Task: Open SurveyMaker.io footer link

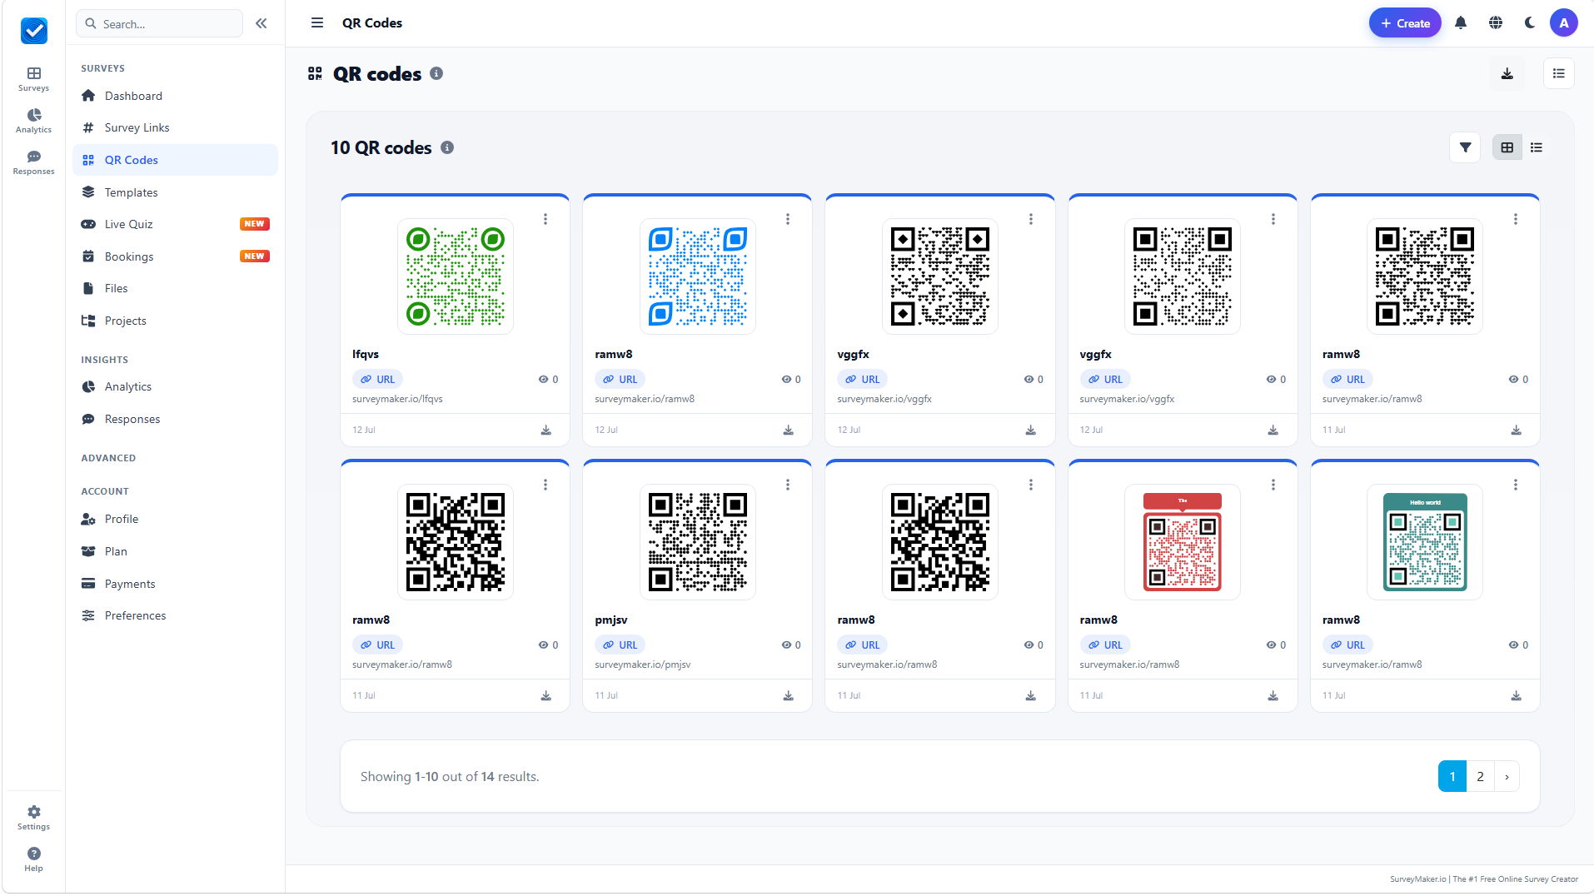Action: tap(1417, 879)
